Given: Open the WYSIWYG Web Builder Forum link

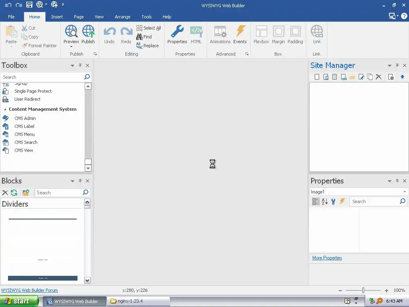Looking at the screenshot, I should pyautogui.click(x=30, y=290).
